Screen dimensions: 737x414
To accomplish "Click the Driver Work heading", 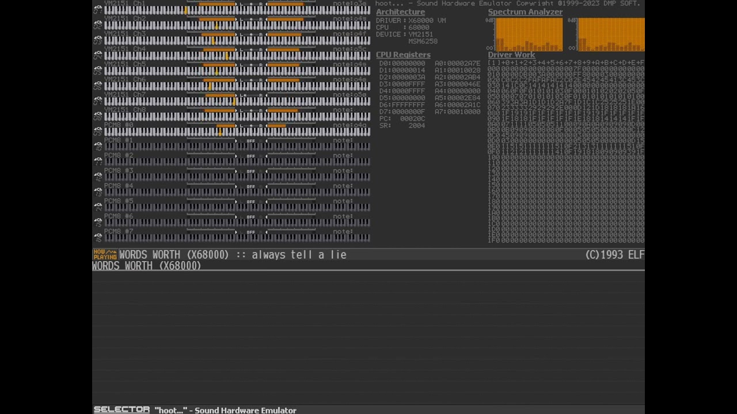I will 511,55.
